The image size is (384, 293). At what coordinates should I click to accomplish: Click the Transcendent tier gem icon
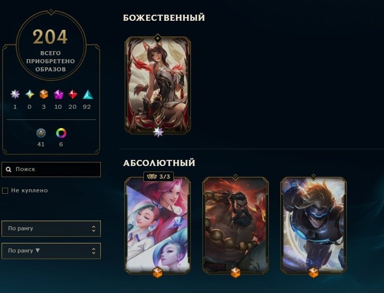(15, 94)
